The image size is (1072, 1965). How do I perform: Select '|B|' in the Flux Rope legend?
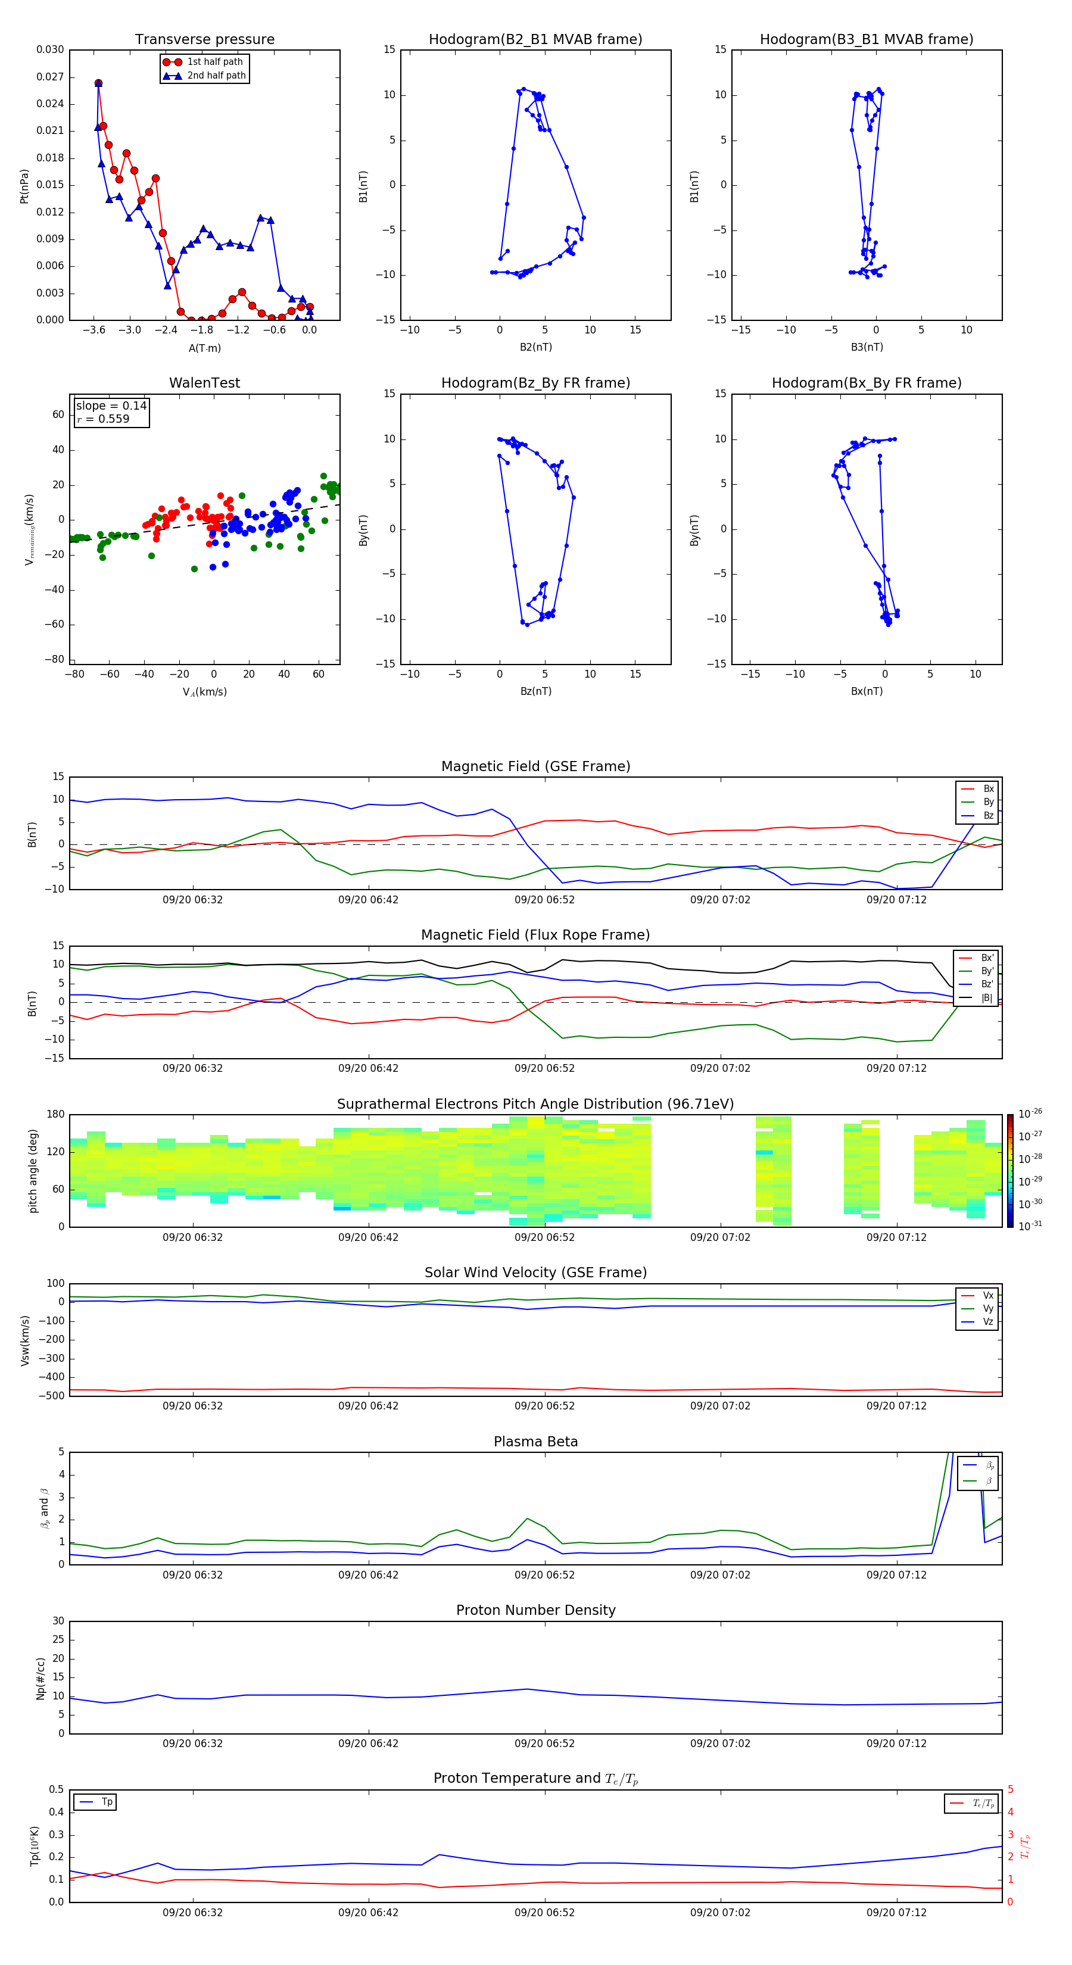pos(977,998)
